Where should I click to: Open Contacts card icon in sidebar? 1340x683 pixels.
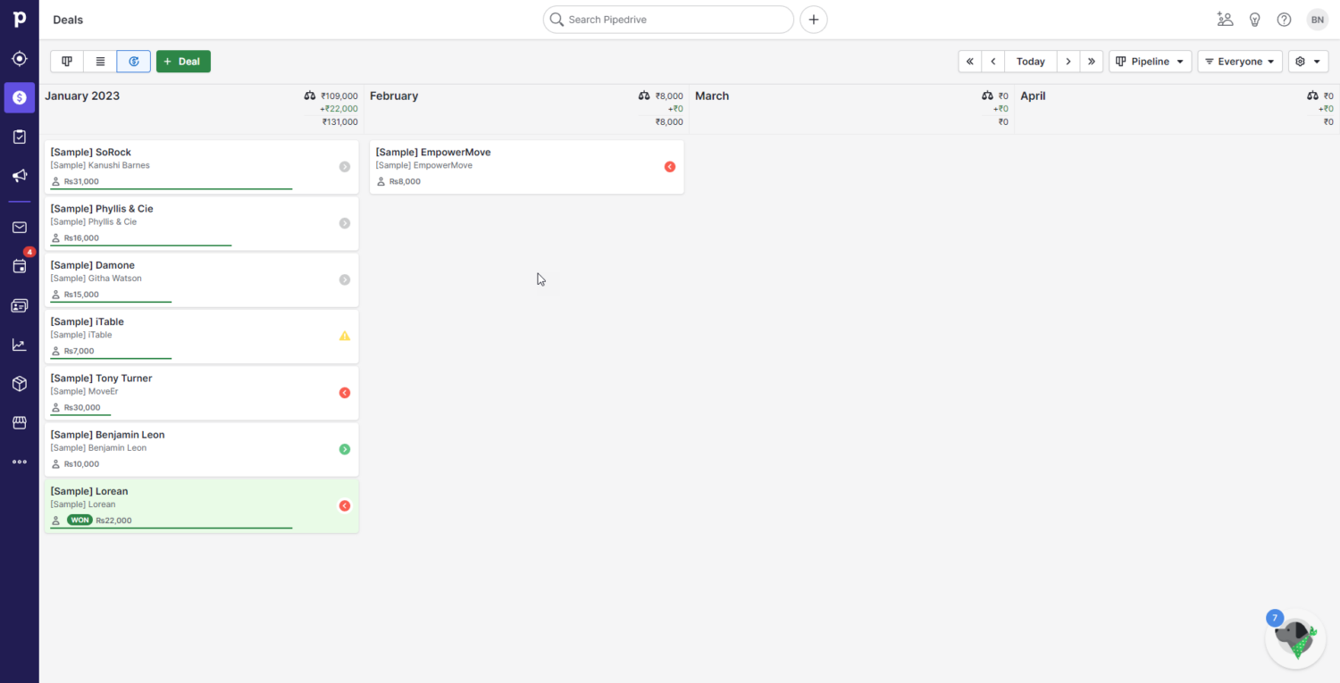pos(20,305)
